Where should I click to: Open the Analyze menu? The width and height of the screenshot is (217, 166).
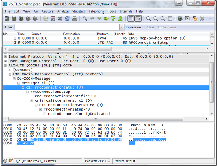[63, 11]
